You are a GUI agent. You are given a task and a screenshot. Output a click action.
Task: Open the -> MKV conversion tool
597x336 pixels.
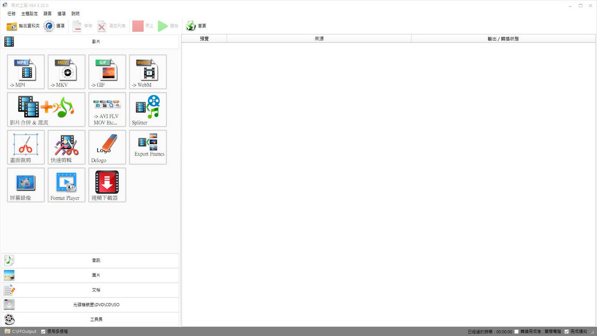(x=67, y=72)
